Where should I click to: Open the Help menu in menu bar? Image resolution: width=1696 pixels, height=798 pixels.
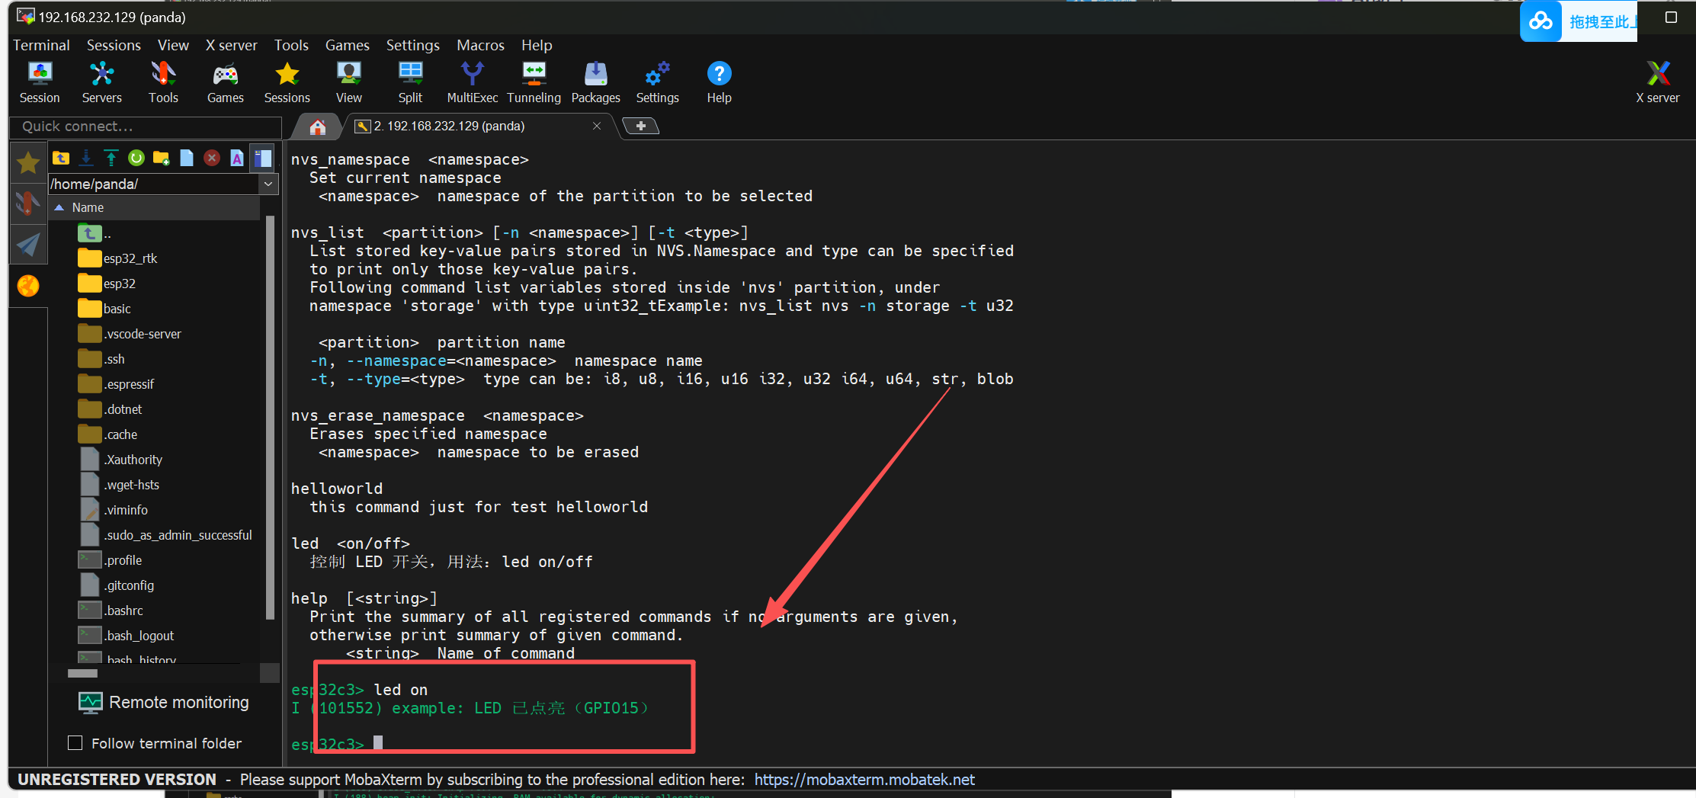(x=537, y=45)
